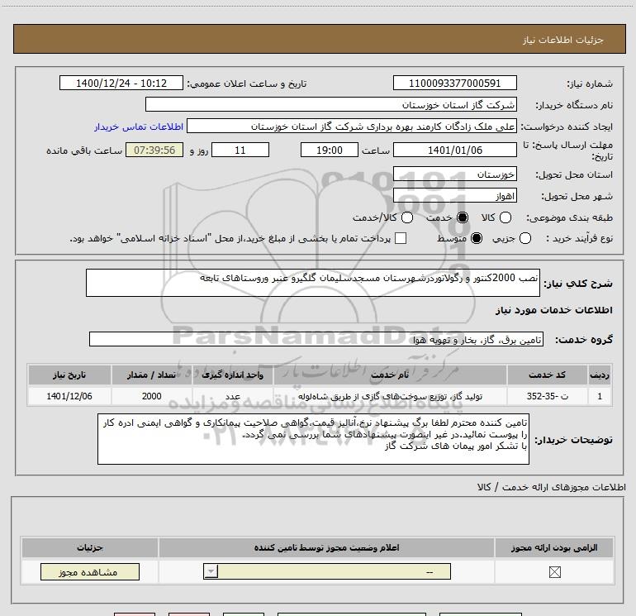
Task: Click row number 1 cell
Action: [600, 396]
